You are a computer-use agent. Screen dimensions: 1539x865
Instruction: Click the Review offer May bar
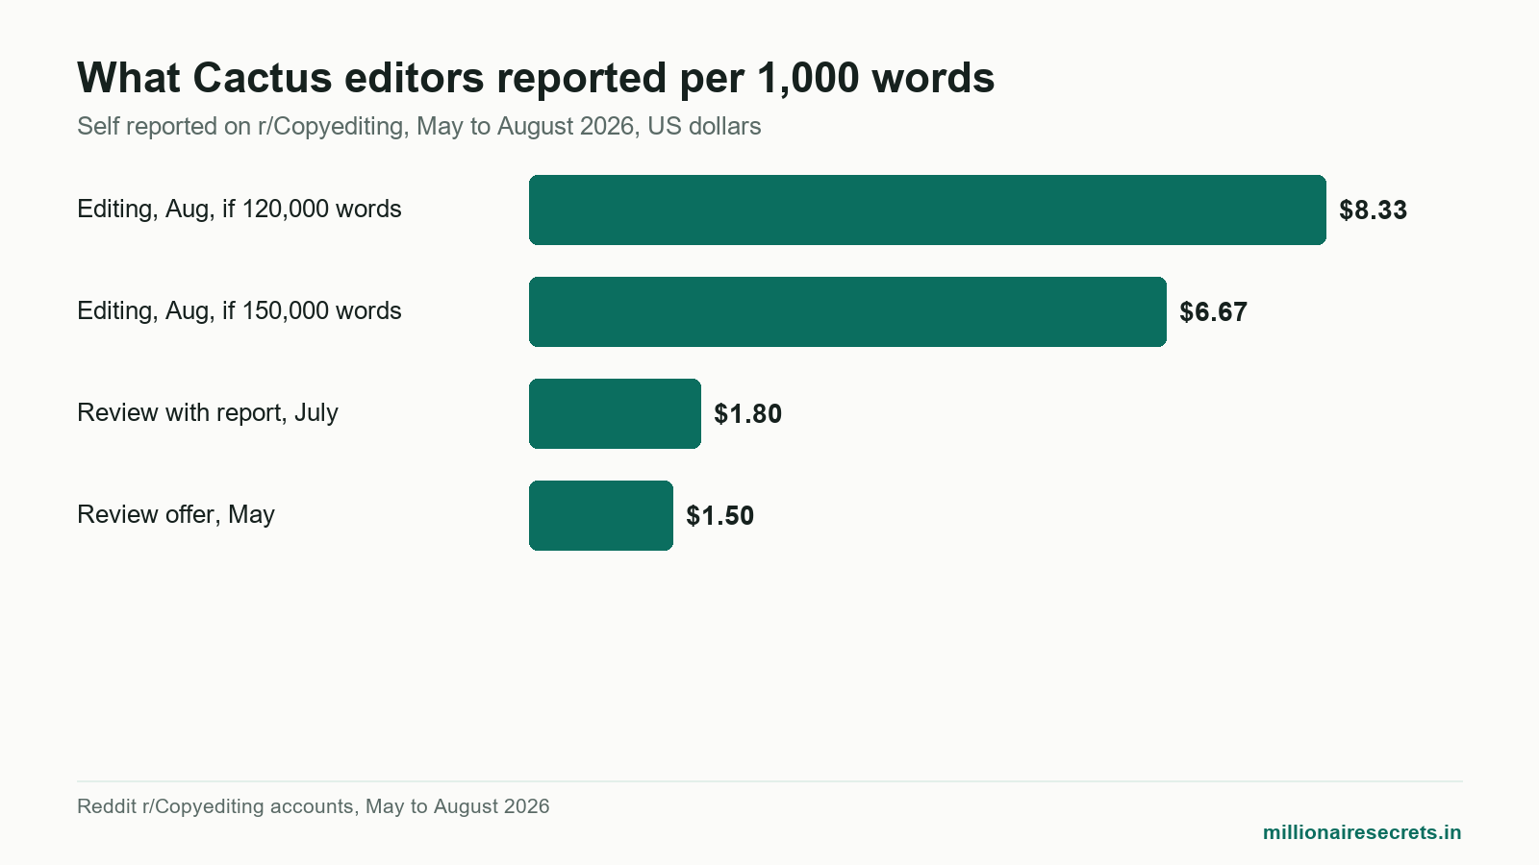click(601, 515)
